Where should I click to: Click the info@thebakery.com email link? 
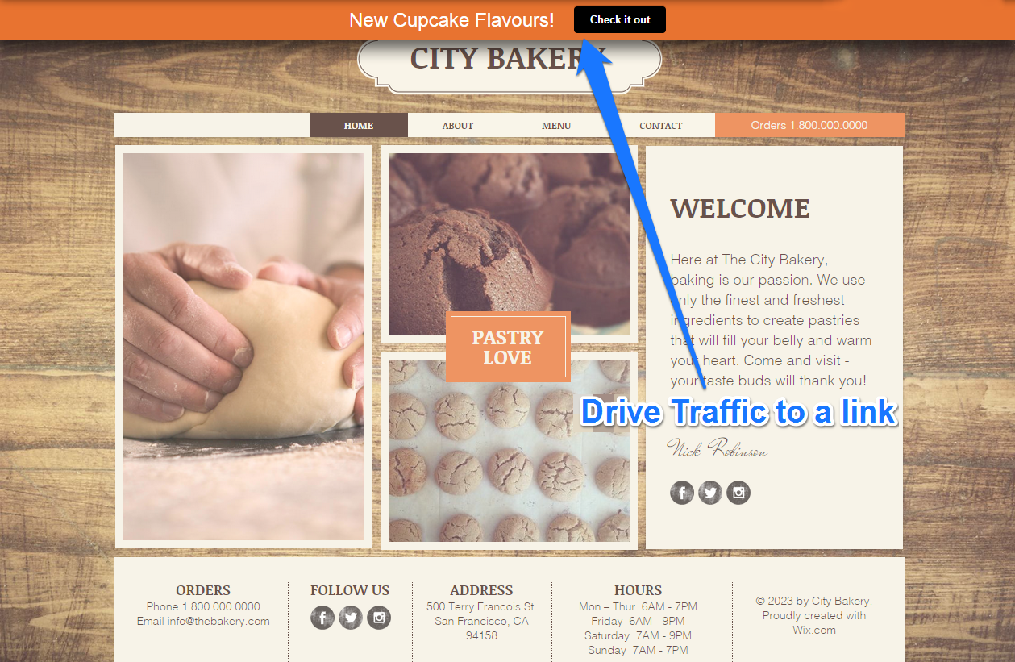pos(218,621)
